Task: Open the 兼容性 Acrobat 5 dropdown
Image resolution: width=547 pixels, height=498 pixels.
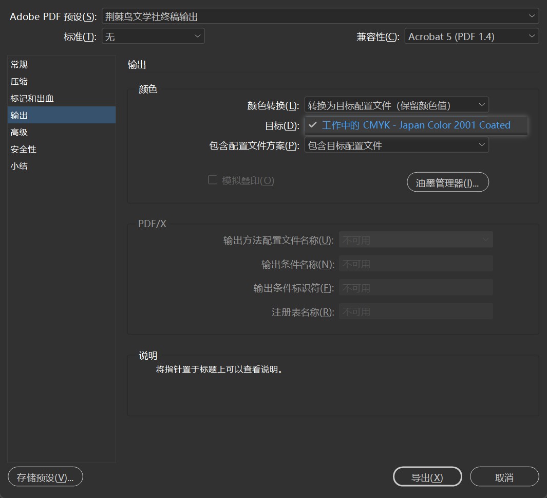Action: click(x=471, y=36)
